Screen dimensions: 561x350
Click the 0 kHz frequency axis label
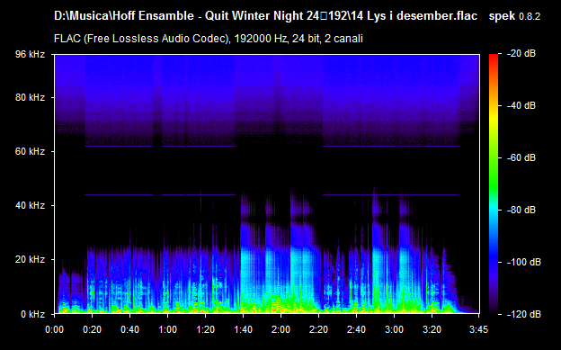[33, 314]
